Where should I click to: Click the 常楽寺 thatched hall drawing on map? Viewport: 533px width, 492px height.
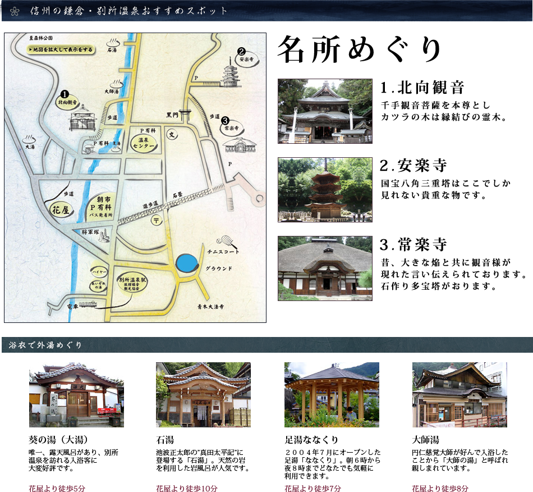pyautogui.click(x=240, y=145)
